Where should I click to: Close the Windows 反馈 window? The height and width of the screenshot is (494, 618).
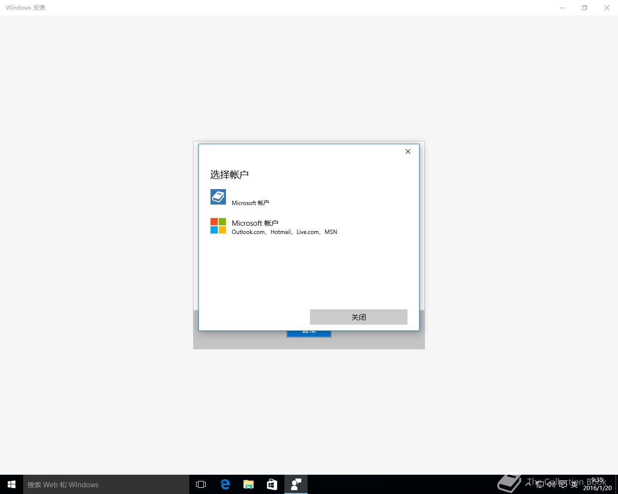coord(607,8)
